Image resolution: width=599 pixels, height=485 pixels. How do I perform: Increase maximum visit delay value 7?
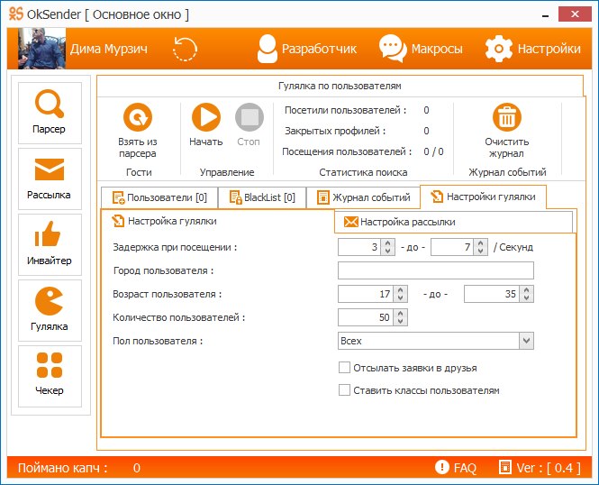[480, 243]
